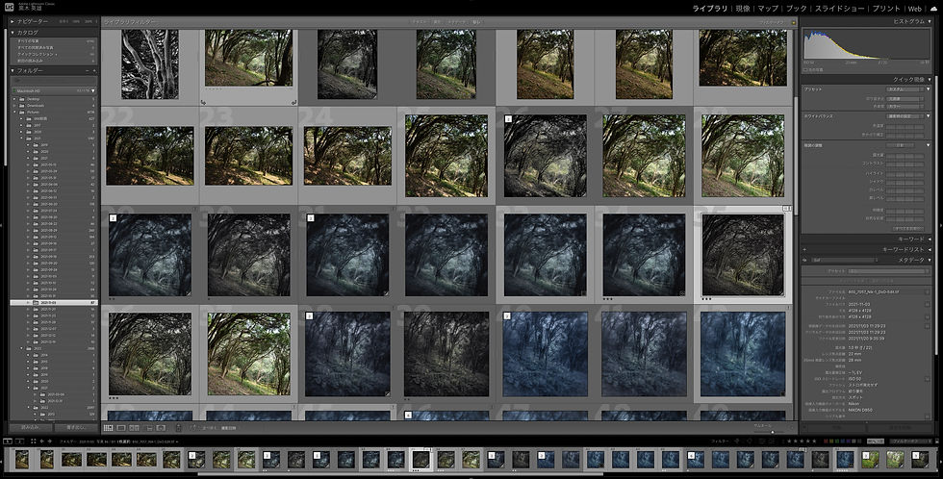Filter by three star rating in the filmstrip bar

coord(802,441)
